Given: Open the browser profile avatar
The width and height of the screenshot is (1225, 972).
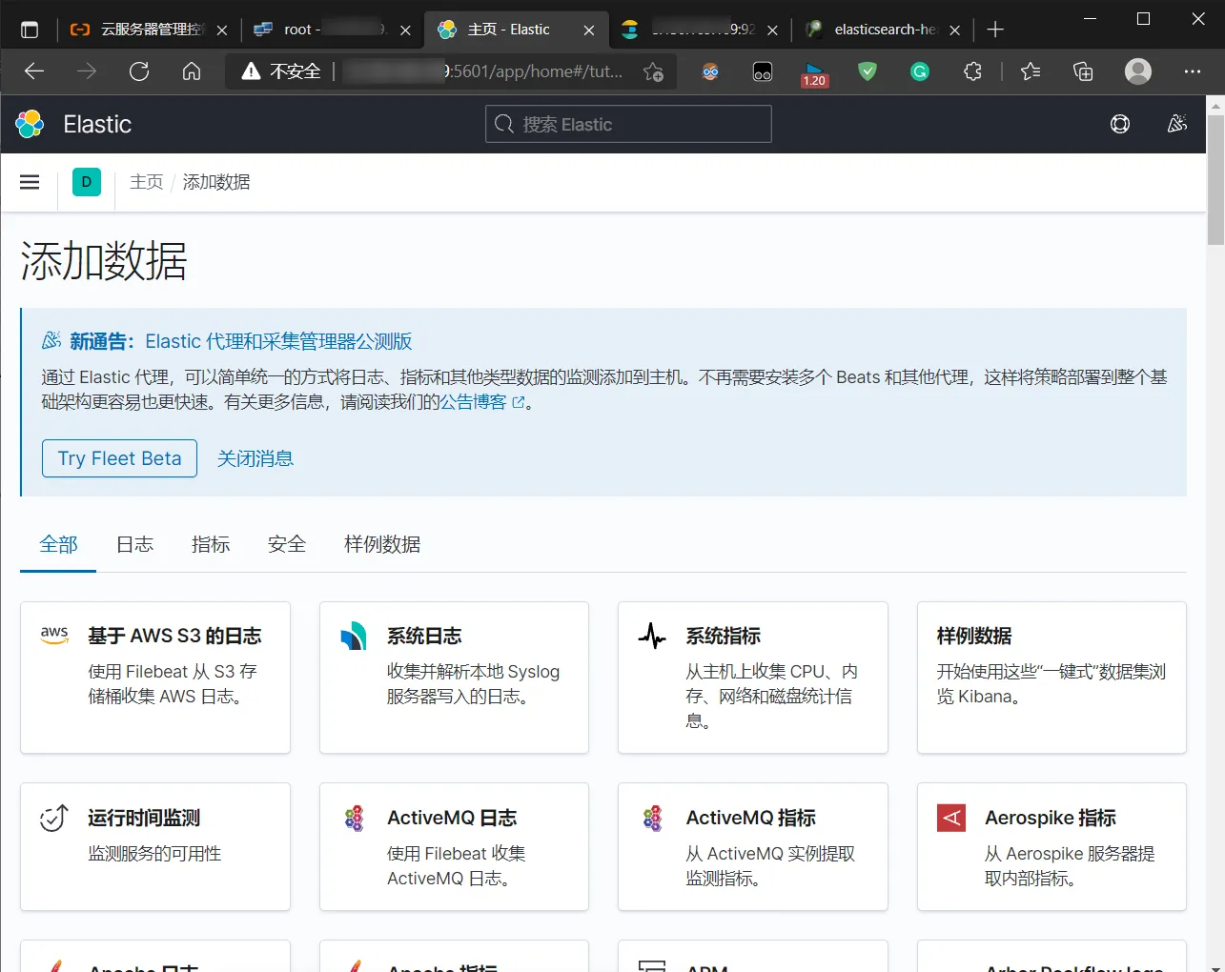Looking at the screenshot, I should [x=1138, y=71].
